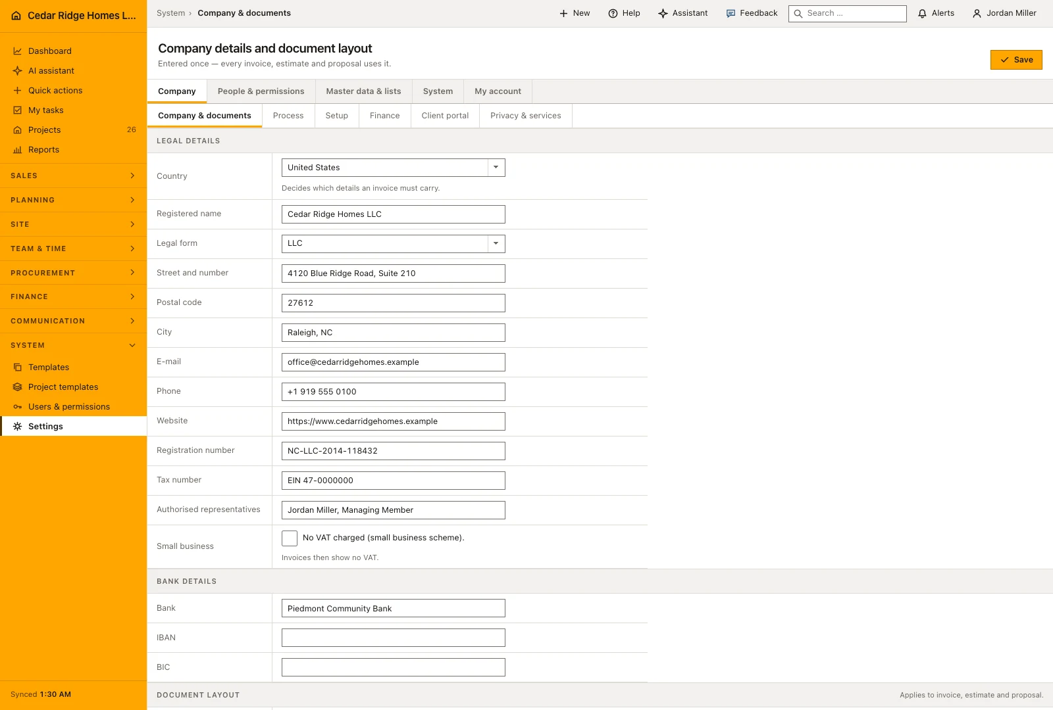
Task: Collapse the System section in sidebar
Action: point(73,345)
